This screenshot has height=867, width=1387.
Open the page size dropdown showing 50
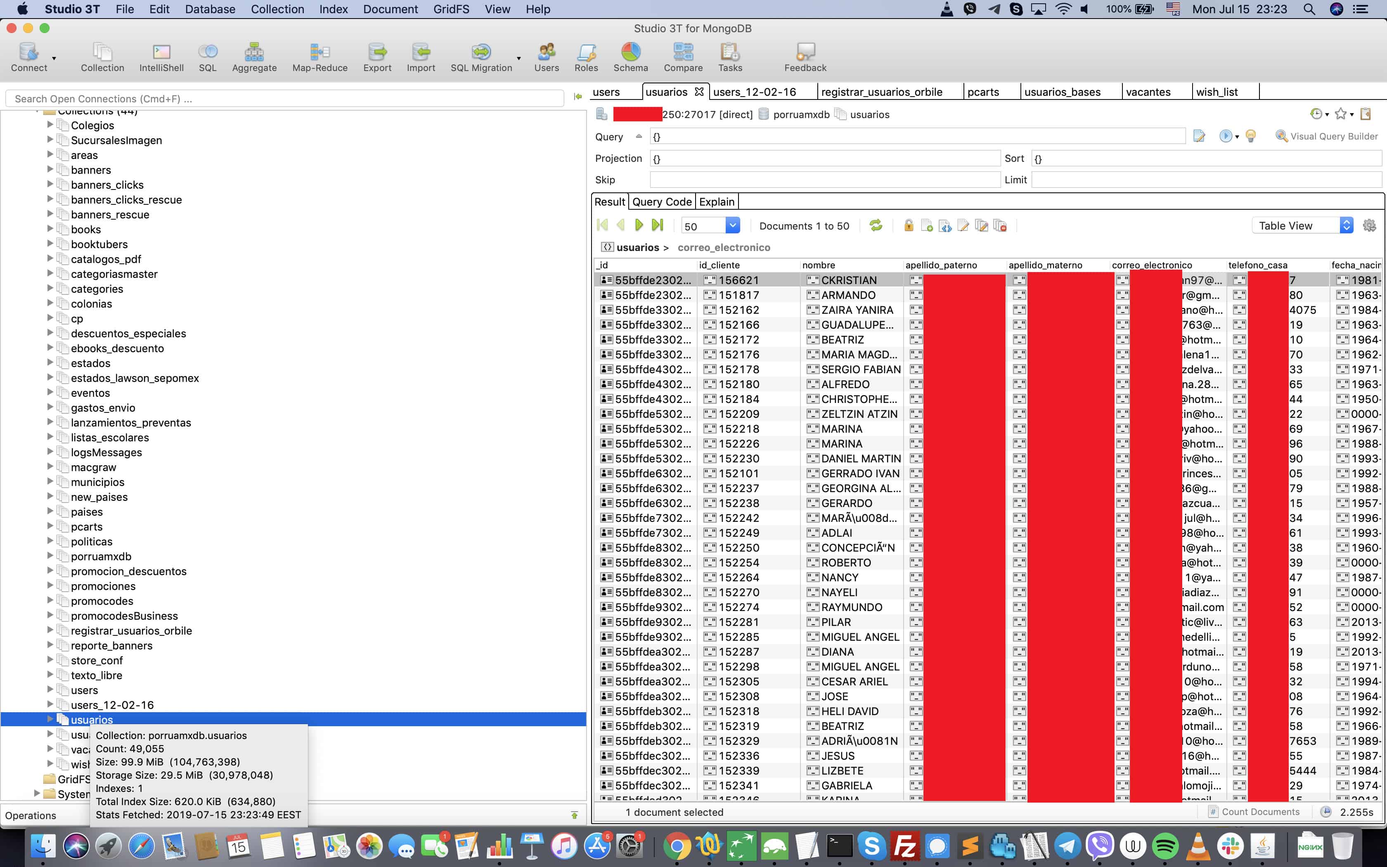[711, 226]
